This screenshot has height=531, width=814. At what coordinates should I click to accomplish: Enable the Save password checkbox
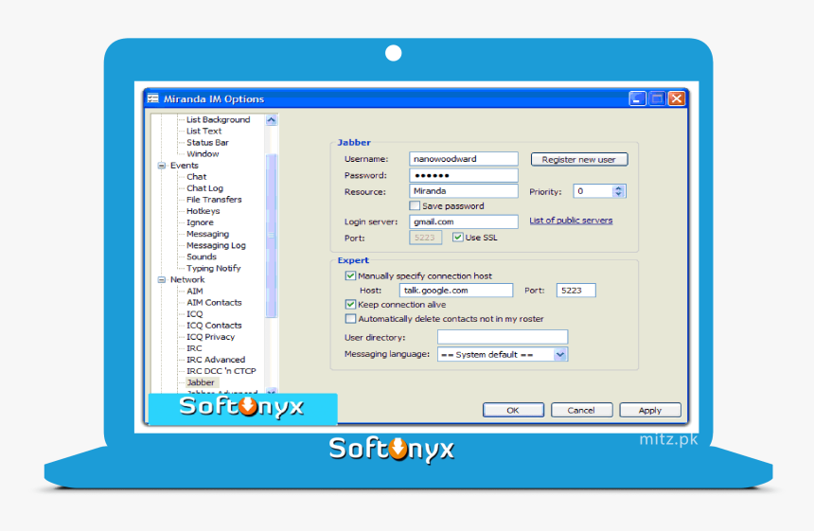(x=415, y=205)
